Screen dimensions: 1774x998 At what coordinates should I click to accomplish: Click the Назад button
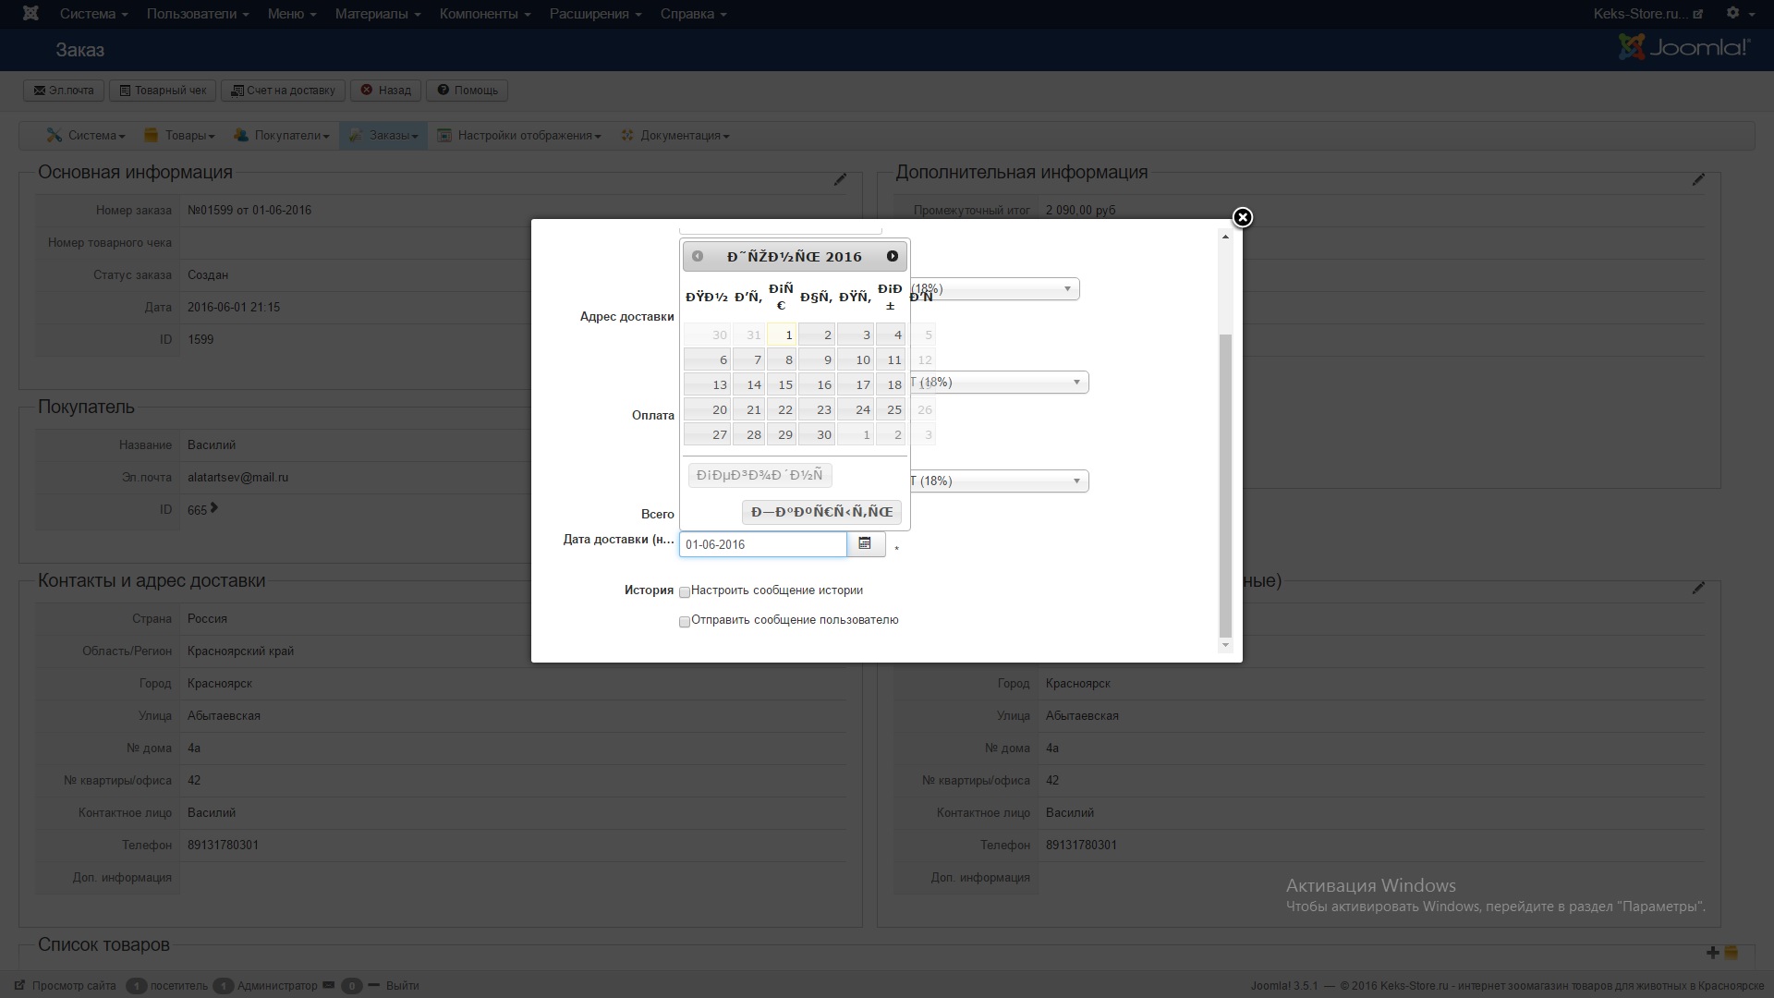tap(386, 91)
